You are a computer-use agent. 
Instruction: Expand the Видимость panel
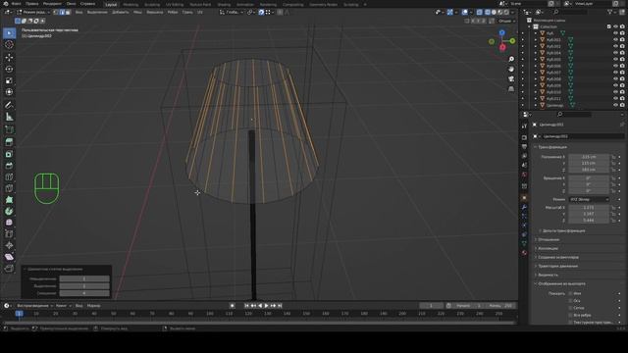pyautogui.click(x=548, y=275)
